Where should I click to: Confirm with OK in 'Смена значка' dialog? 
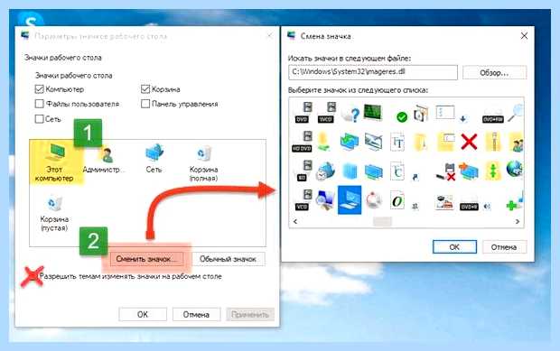pos(454,247)
